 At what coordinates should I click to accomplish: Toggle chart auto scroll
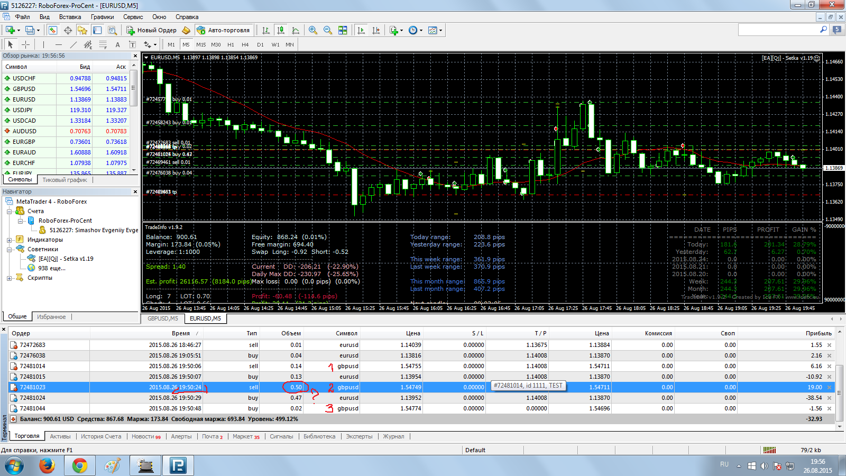[x=361, y=30]
